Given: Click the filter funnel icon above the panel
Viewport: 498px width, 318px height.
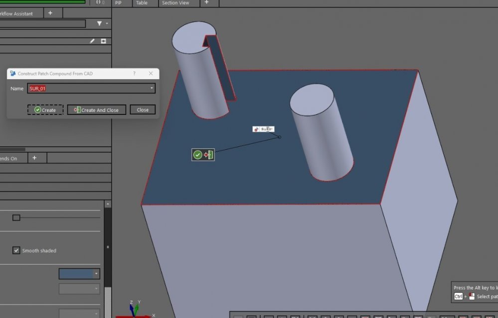Looking at the screenshot, I should 98,23.
